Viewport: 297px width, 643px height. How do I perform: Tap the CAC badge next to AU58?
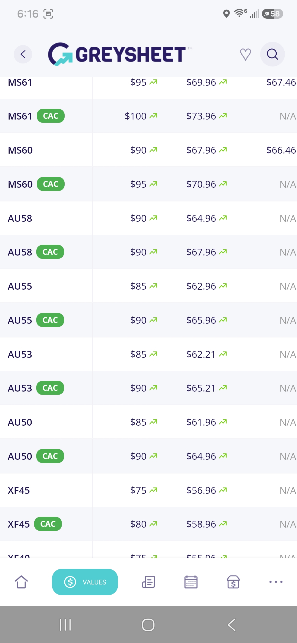(x=50, y=252)
